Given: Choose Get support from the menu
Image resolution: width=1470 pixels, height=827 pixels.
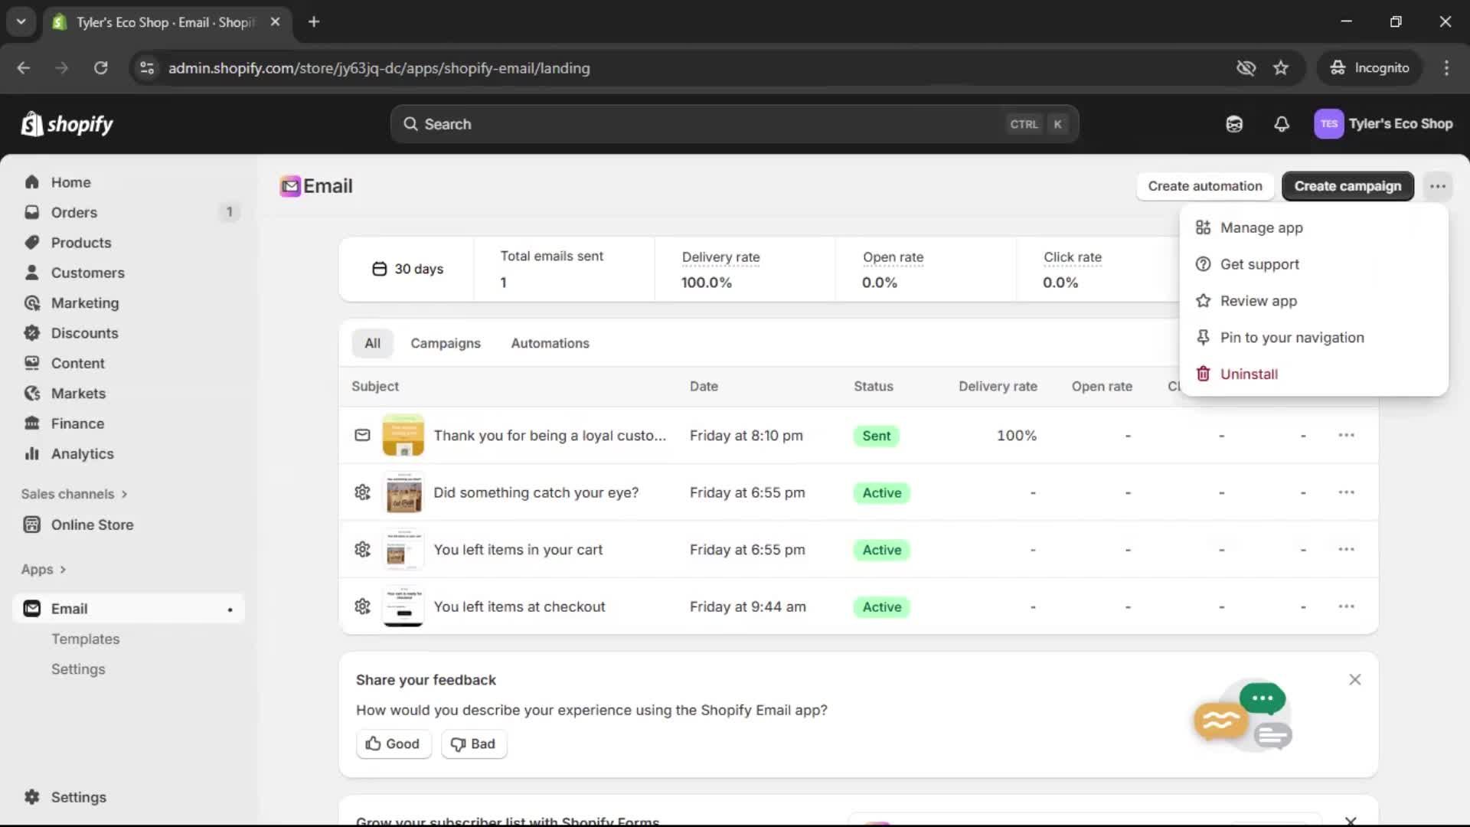Looking at the screenshot, I should pos(1314,264).
